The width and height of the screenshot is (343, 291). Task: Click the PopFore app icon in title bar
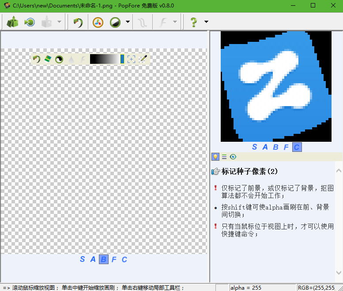tap(7, 5)
